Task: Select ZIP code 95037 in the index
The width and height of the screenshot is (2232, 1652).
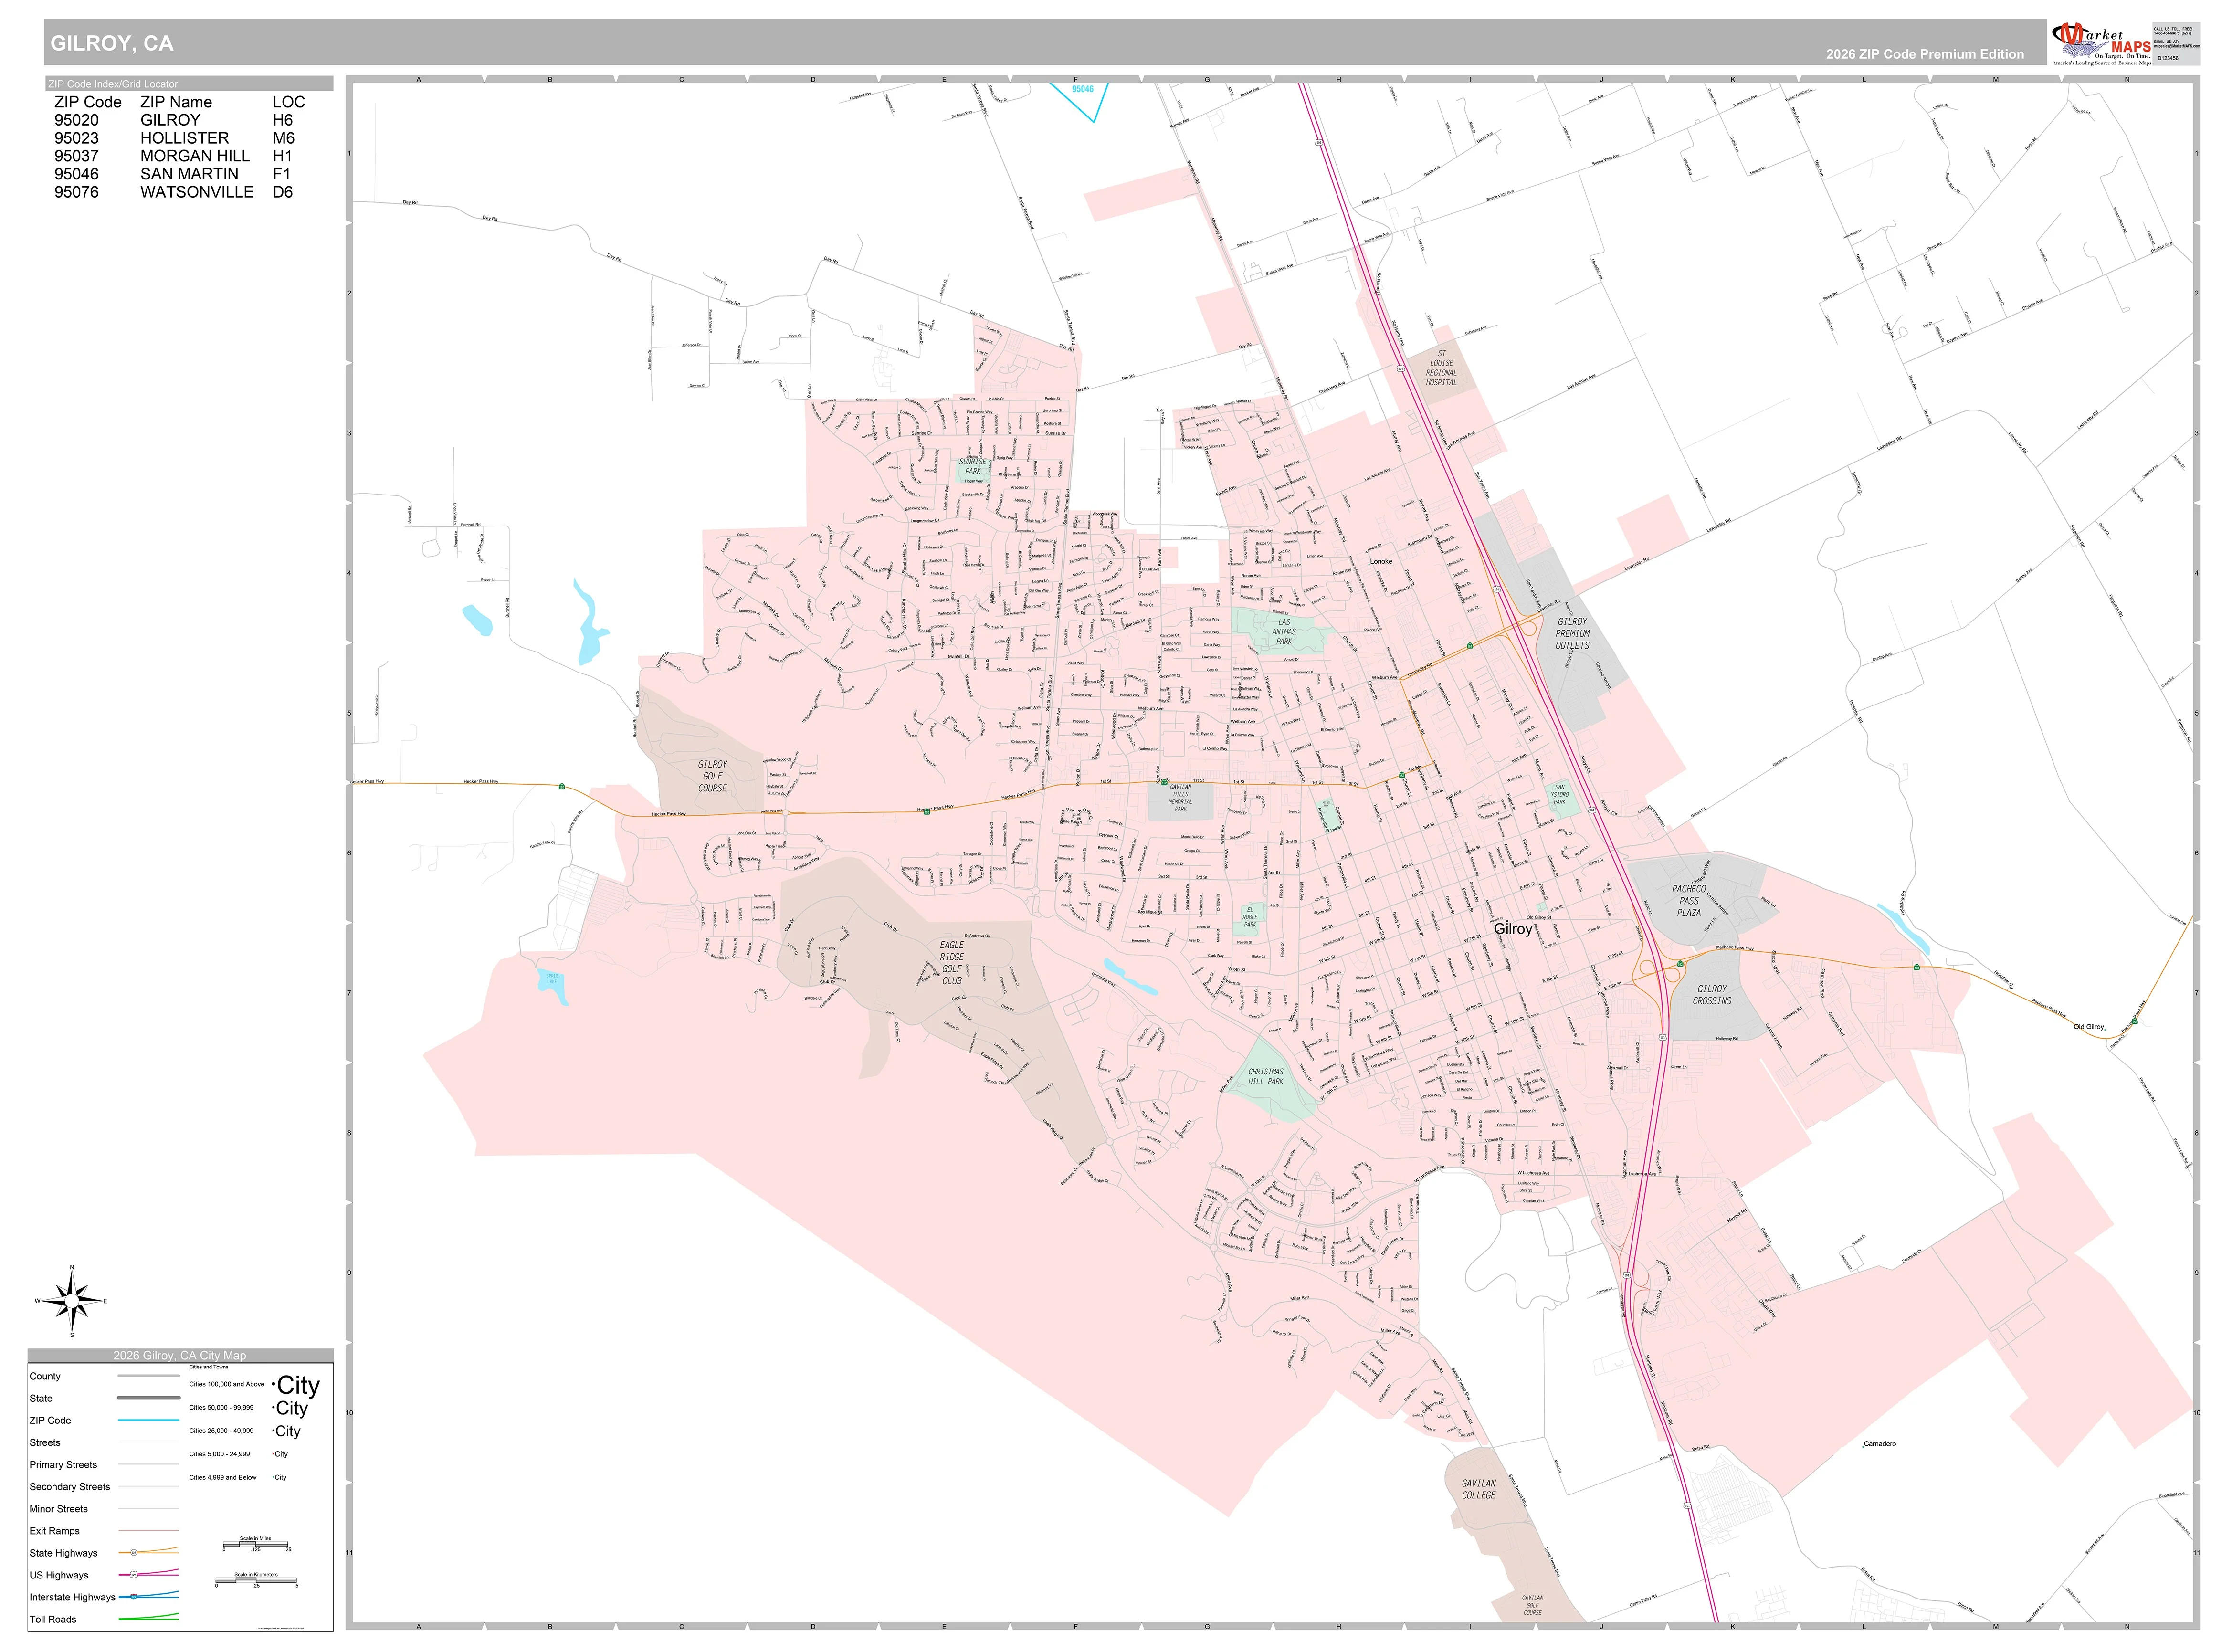Action: point(77,156)
